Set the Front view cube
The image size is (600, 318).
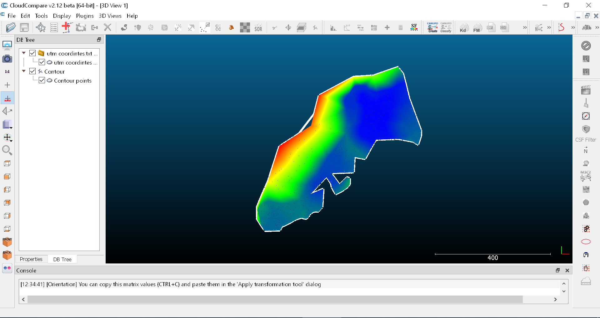[x=7, y=242]
